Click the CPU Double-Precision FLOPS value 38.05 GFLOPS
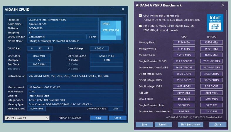This screenshot has height=132, width=231. pos(211,67)
